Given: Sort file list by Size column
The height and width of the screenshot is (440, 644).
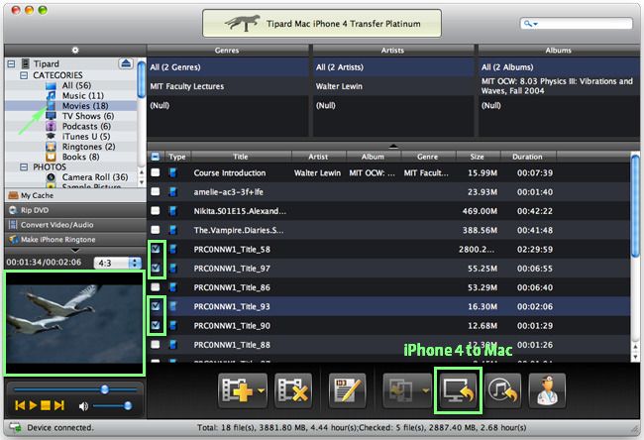Looking at the screenshot, I should coord(478,157).
